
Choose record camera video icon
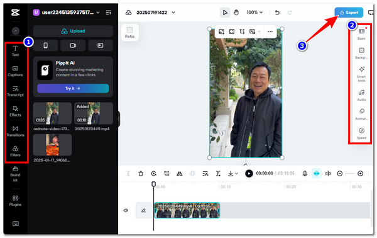[73, 45]
